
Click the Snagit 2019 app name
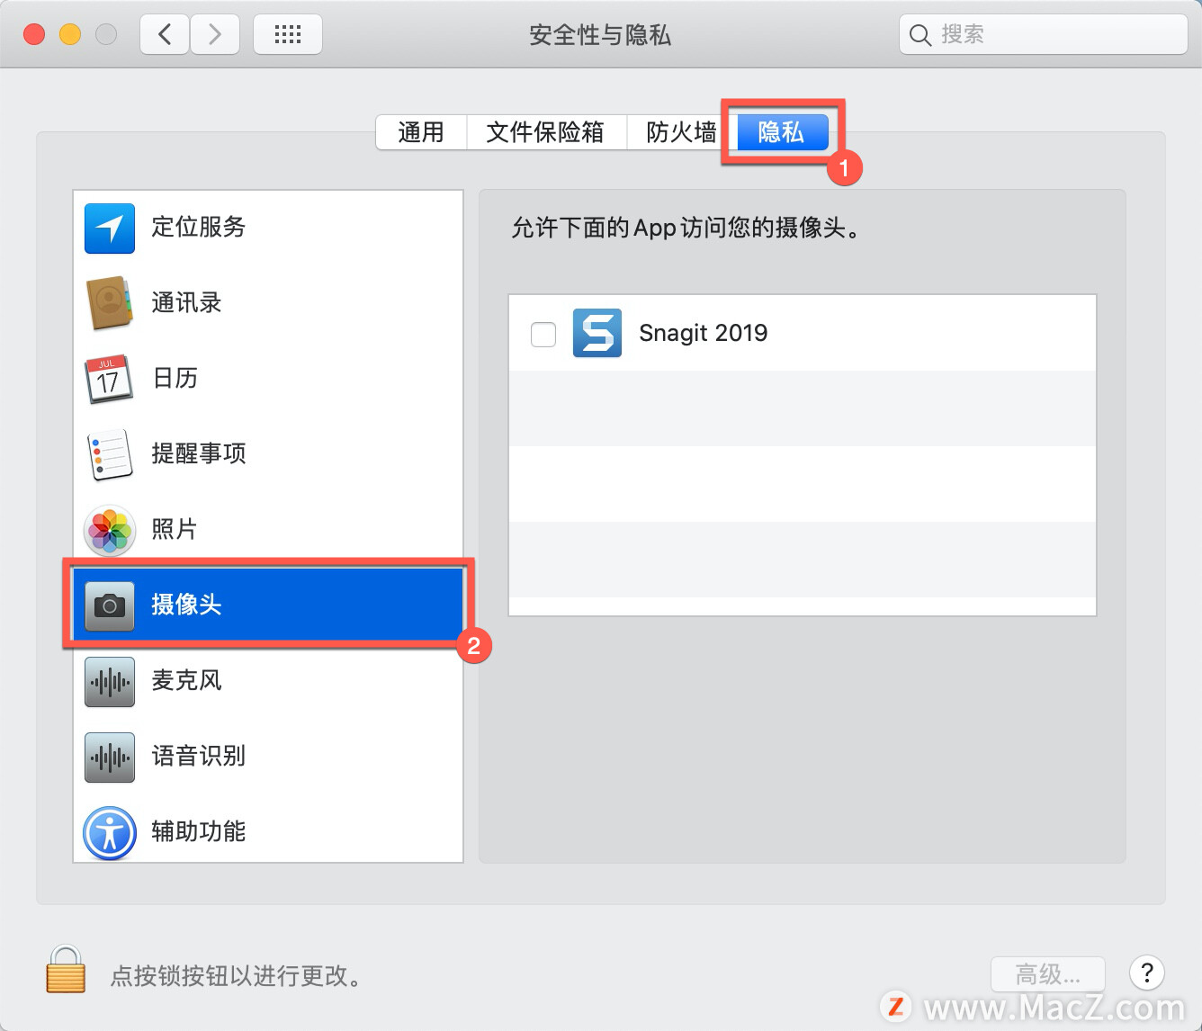tap(704, 334)
